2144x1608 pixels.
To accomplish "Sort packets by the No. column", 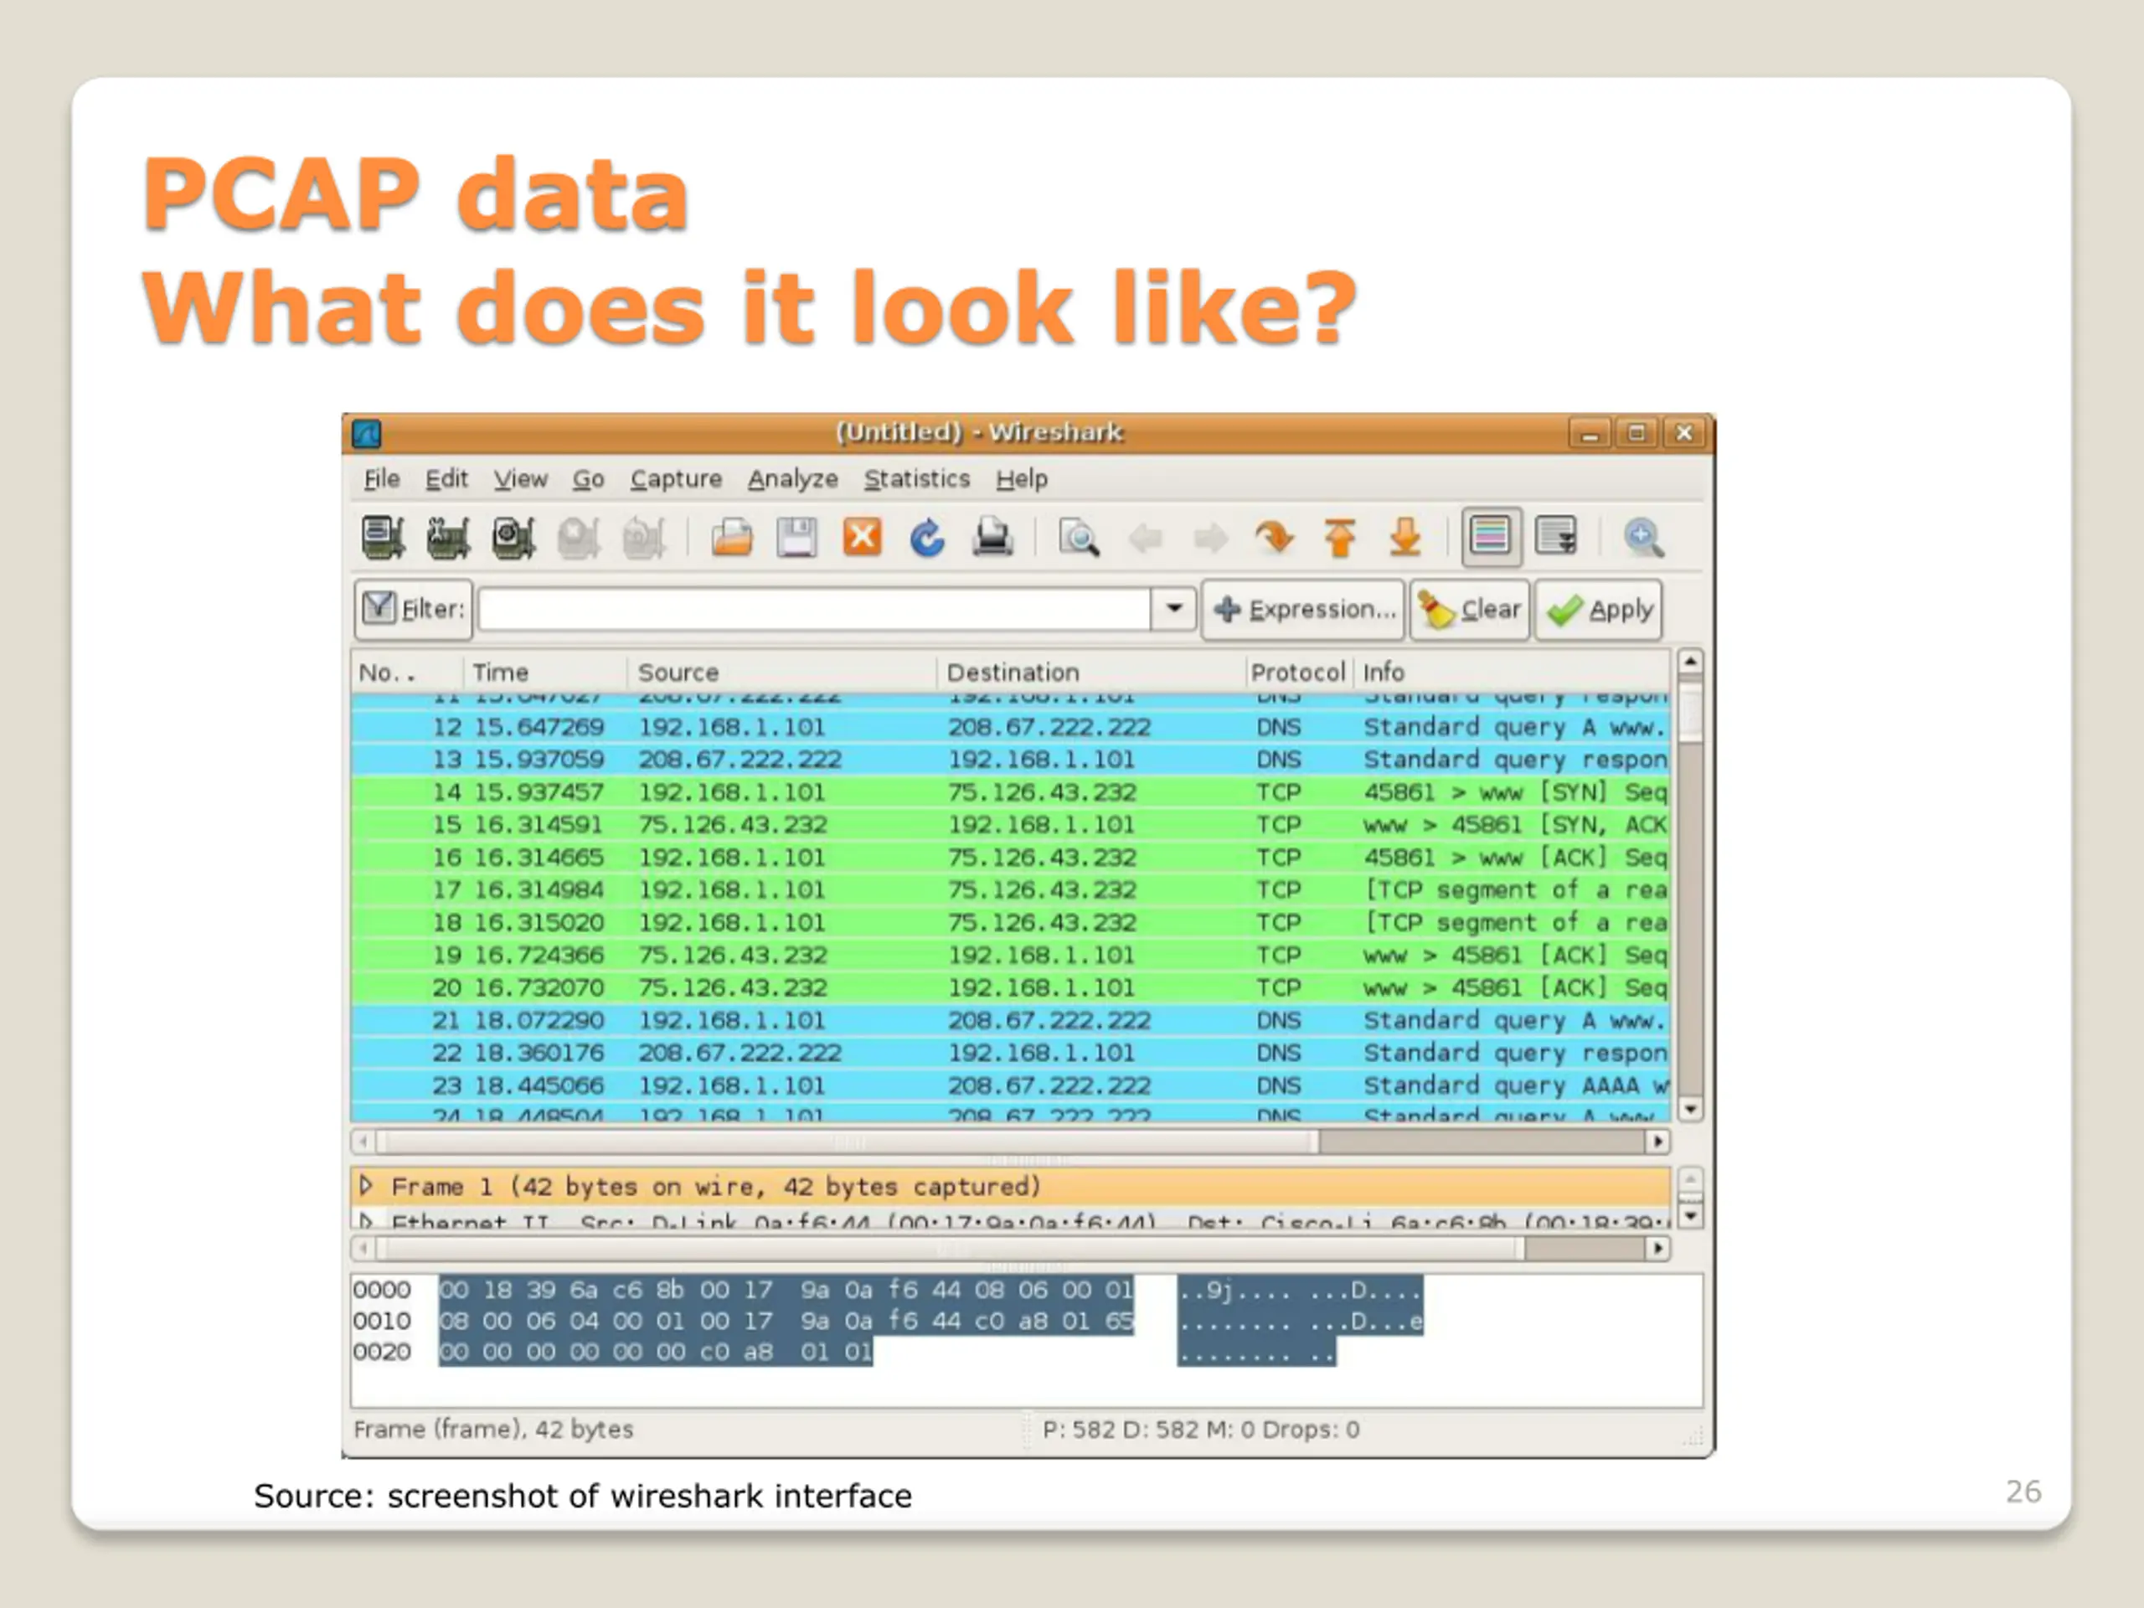I will [x=407, y=673].
